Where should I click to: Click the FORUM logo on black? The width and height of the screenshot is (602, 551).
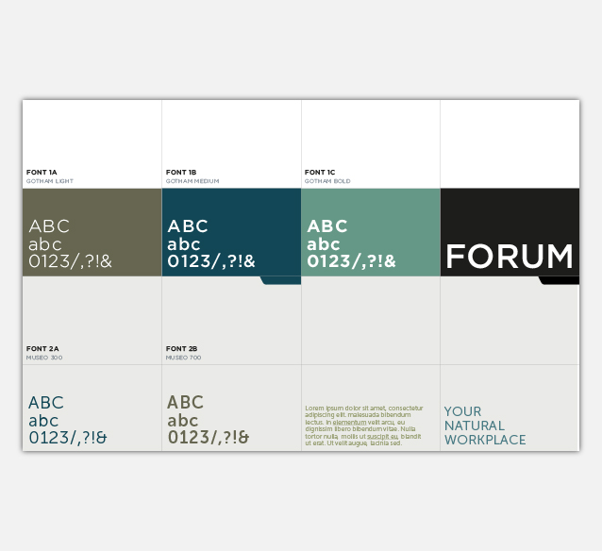(510, 257)
